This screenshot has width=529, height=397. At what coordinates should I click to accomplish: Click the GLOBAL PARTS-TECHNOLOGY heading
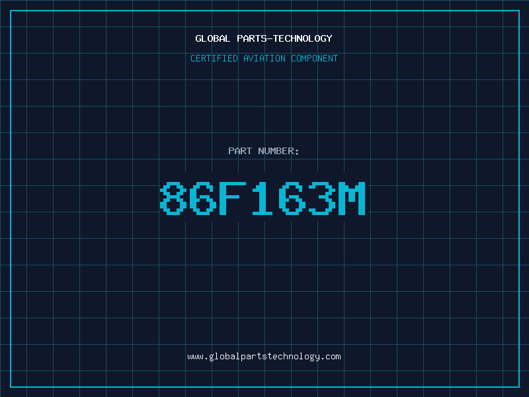(x=264, y=38)
